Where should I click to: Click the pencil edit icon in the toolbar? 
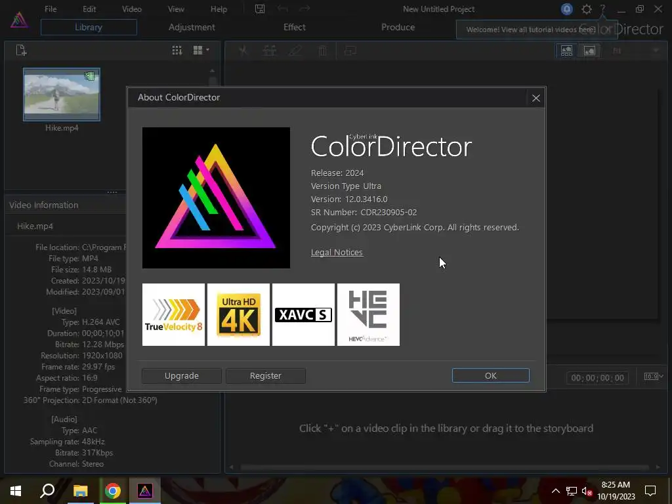click(x=295, y=51)
